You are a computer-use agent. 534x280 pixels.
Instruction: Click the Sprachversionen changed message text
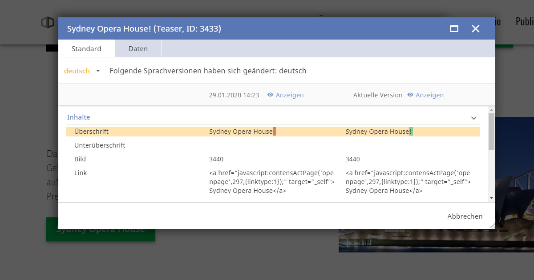pos(208,71)
